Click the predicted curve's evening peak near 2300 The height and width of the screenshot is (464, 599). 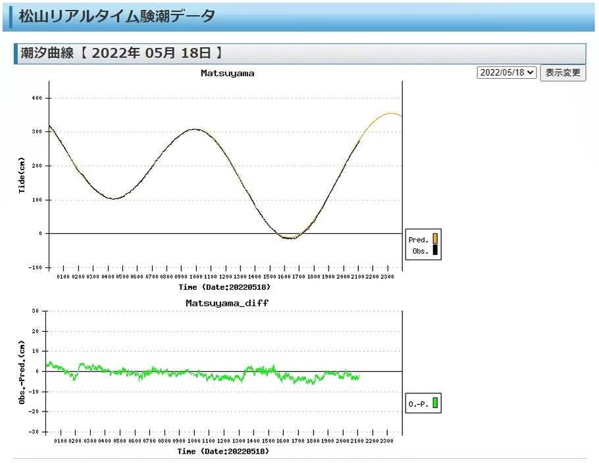pos(390,113)
